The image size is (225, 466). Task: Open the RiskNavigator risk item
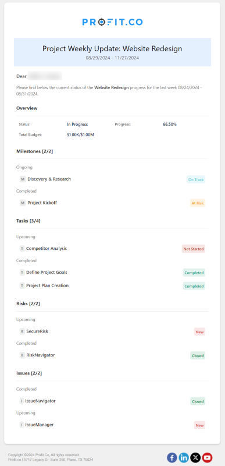(x=41, y=355)
